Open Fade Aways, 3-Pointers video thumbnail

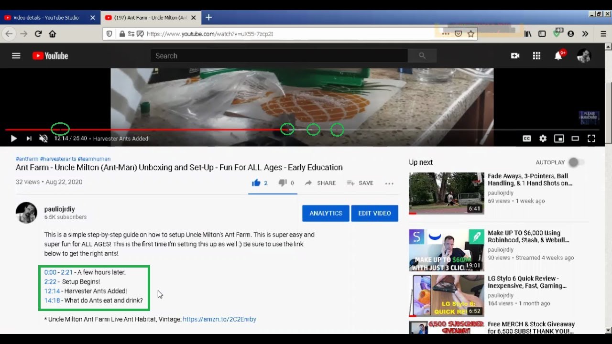tap(447, 193)
